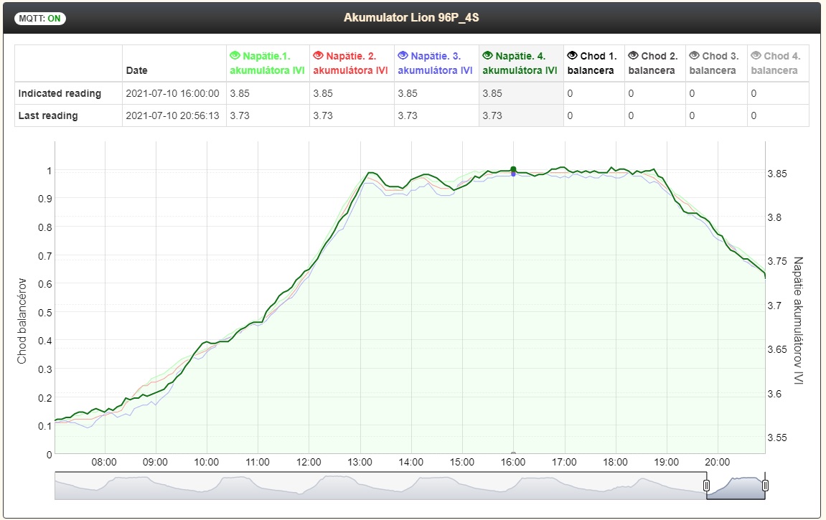Click the Chod balancérov left axis label
The height and width of the screenshot is (520, 826).
point(22,320)
